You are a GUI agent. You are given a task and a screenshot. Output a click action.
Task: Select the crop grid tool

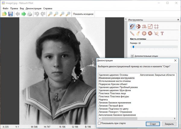pyautogui.click(x=156, y=26)
